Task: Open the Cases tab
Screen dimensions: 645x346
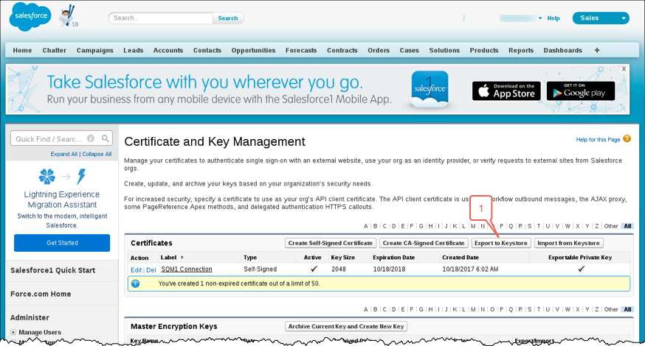Action: click(x=410, y=50)
